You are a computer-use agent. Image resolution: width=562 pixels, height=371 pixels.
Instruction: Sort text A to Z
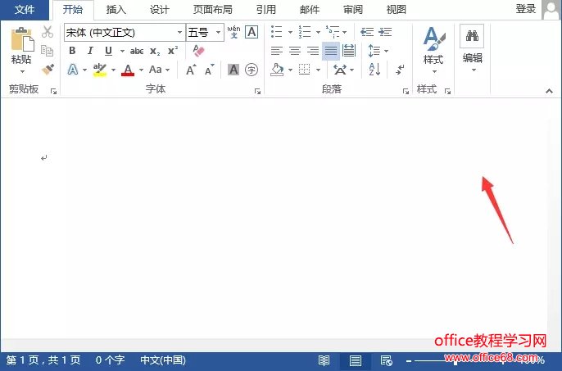pos(374,70)
